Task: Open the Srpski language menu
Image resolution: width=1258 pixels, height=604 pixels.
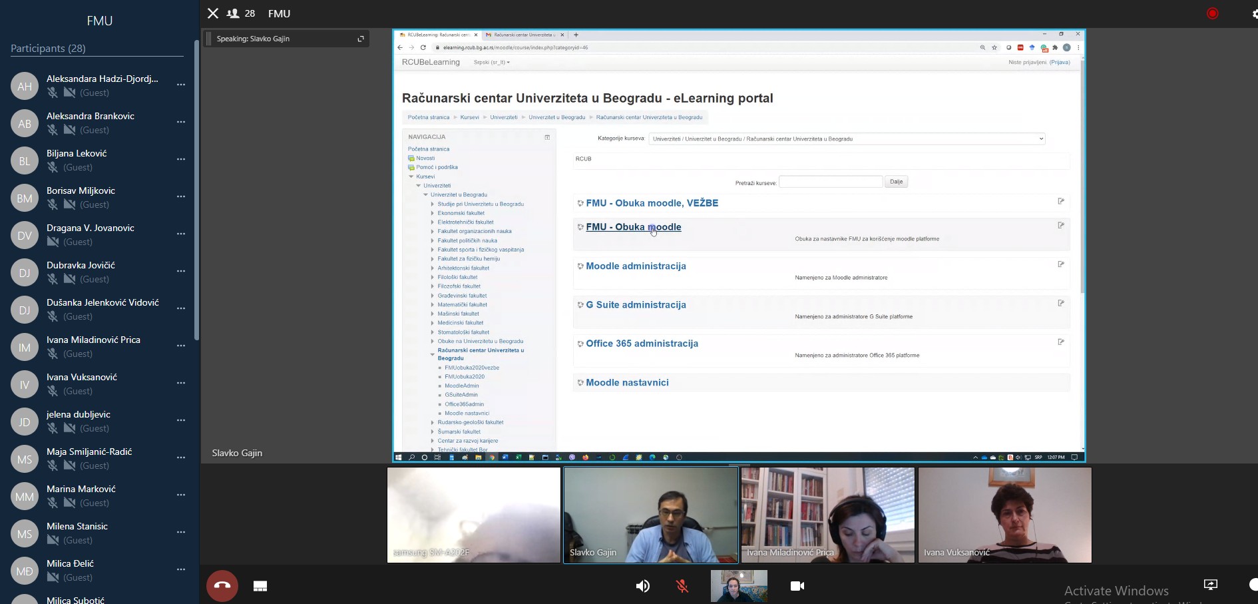Action: [x=491, y=63]
